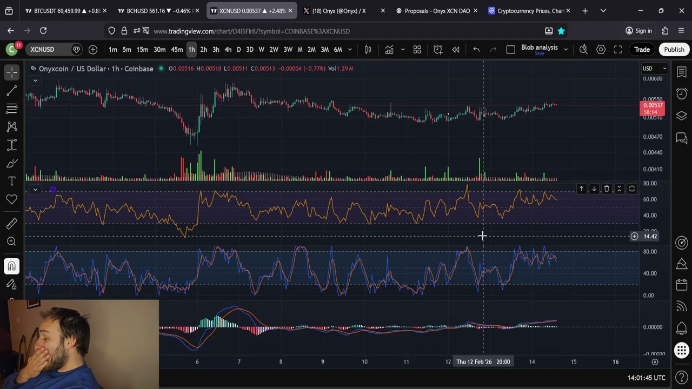This screenshot has height=389, width=692.
Task: Collapse the RSI pane legend
Action: (x=35, y=190)
